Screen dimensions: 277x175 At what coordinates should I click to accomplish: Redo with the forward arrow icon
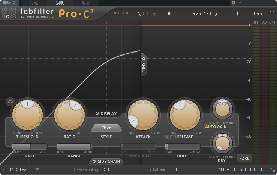click(126, 13)
